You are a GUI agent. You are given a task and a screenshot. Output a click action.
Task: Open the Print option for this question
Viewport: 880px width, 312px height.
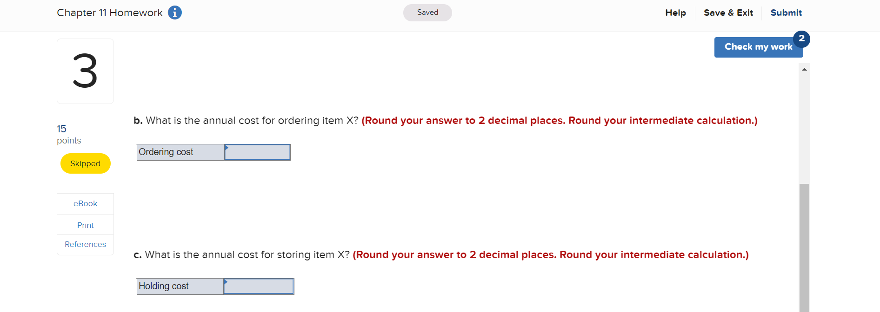85,225
